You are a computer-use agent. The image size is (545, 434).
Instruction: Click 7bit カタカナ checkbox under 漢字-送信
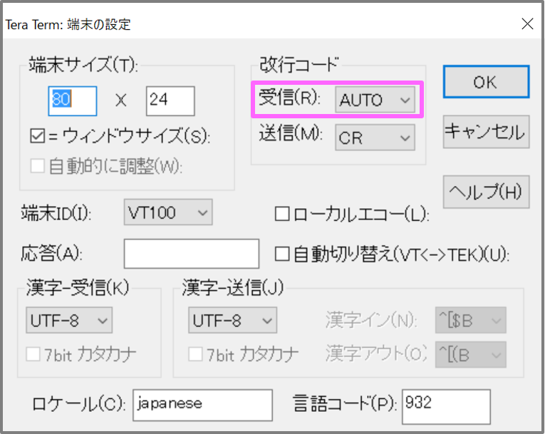tap(195, 354)
